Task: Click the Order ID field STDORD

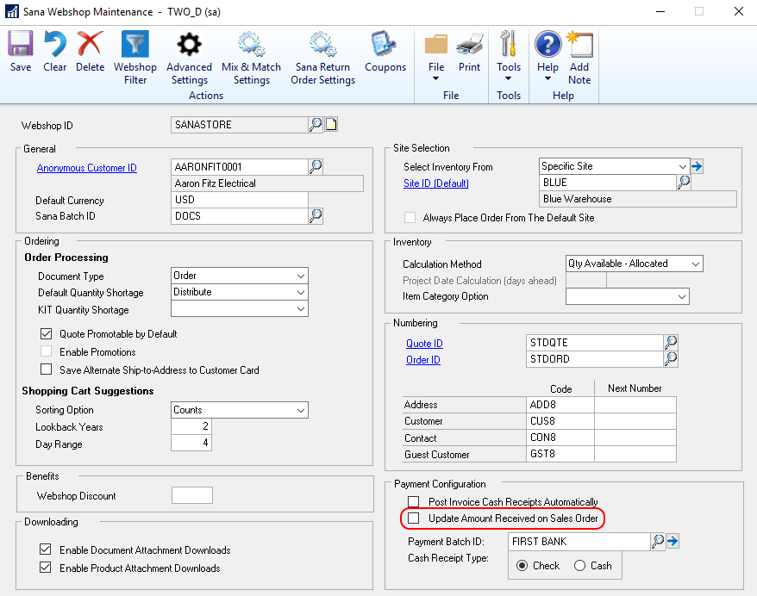Action: point(595,359)
